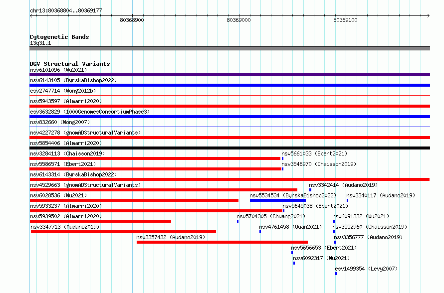Click the 80369100 ruler position label
This screenshot has width=444, height=293.
point(345,20)
